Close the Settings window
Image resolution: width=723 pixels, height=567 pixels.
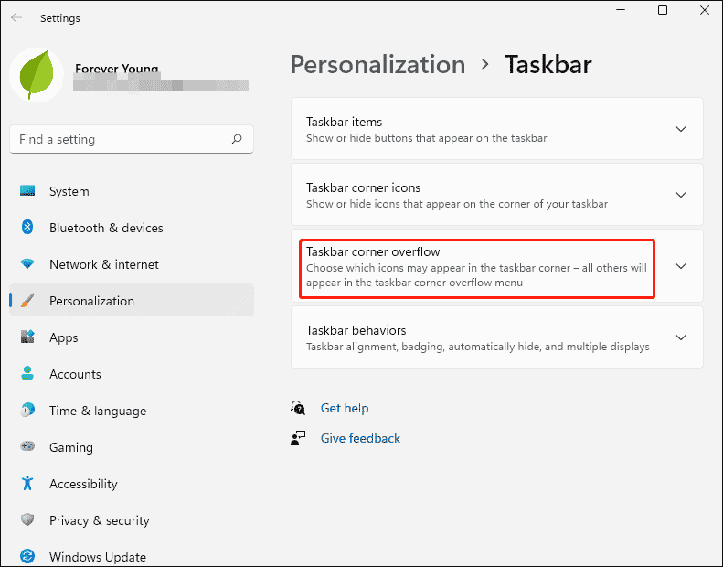click(x=705, y=10)
